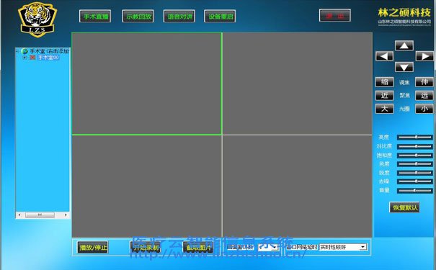
Task: Open the screen split count dropdown
Action: [x=268, y=247]
